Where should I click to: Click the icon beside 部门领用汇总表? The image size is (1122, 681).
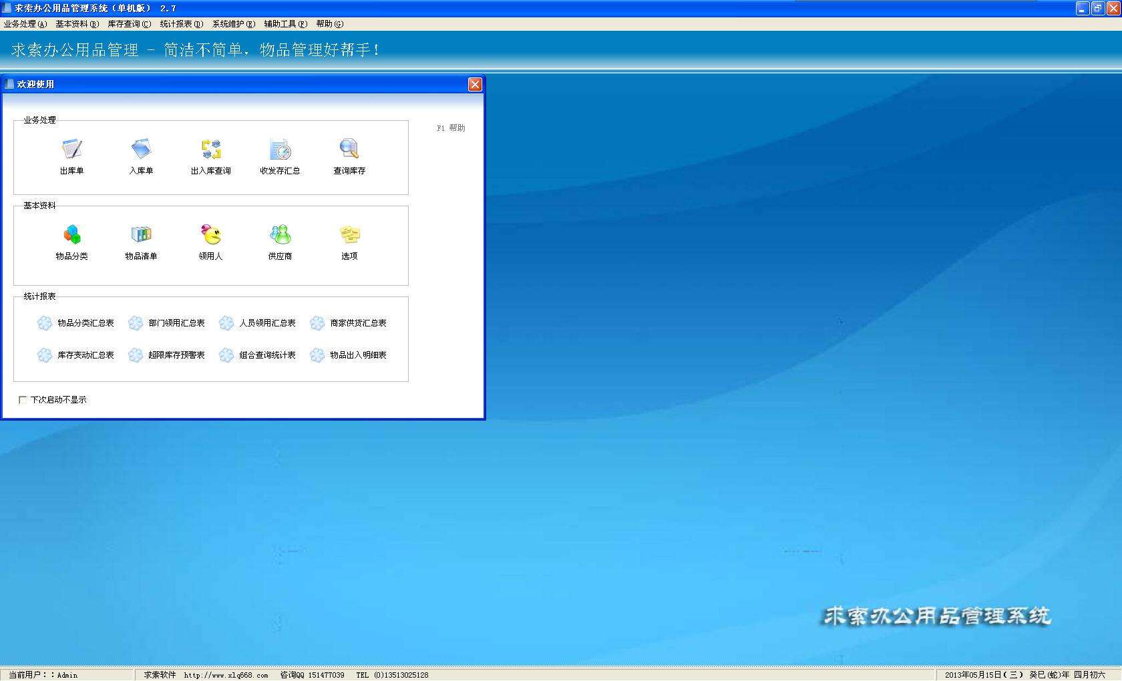(x=136, y=323)
